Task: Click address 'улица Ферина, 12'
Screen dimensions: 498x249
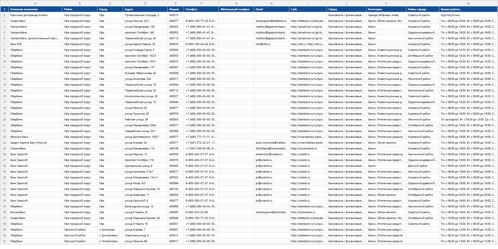Action: [x=145, y=154]
